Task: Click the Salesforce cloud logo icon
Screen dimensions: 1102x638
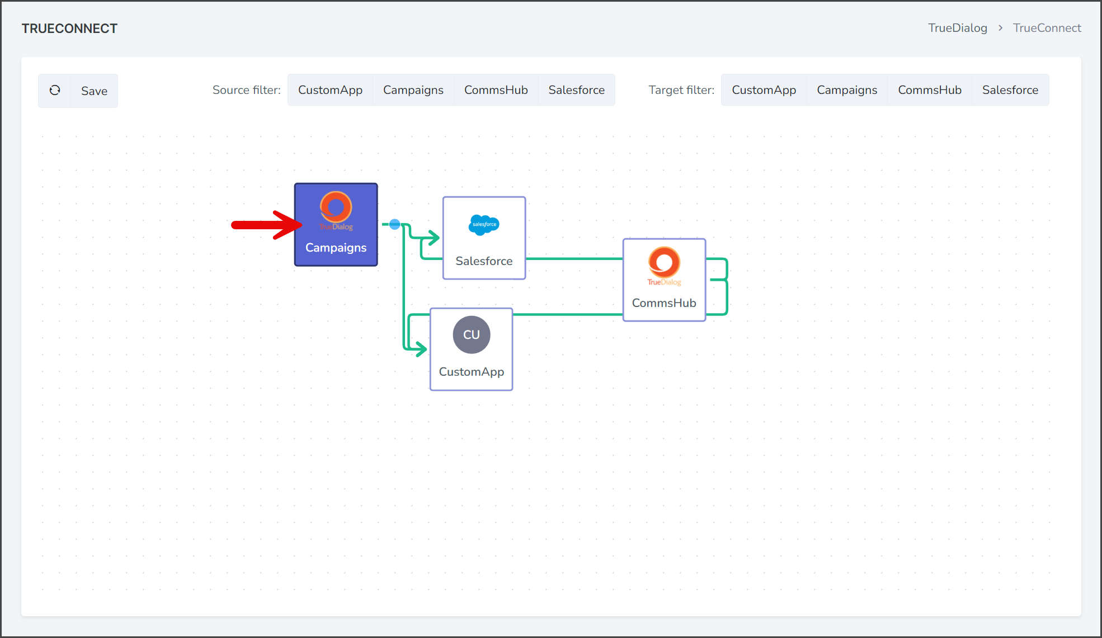Action: 484,225
